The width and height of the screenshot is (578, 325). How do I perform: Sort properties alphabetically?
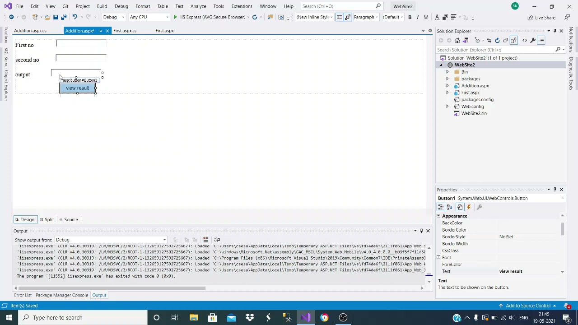point(449,207)
